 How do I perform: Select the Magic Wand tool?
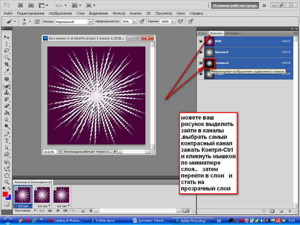[x=7, y=57]
